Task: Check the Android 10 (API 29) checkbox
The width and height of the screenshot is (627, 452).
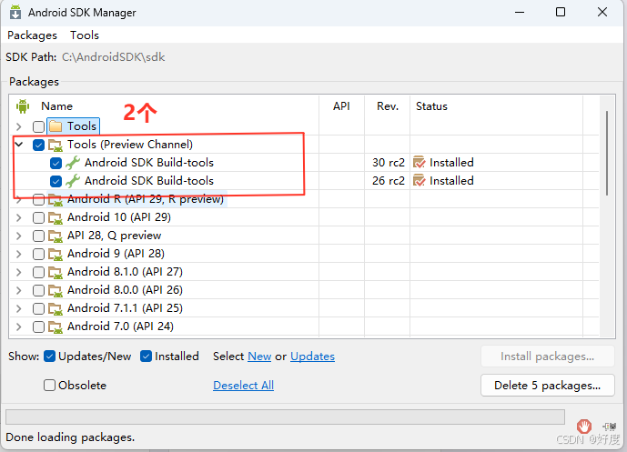Action: (x=38, y=217)
